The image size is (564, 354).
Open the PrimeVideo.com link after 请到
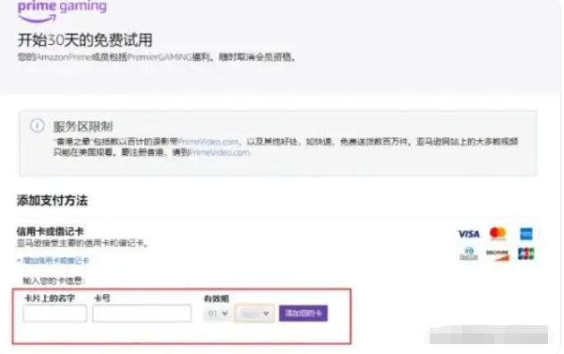[x=219, y=152]
